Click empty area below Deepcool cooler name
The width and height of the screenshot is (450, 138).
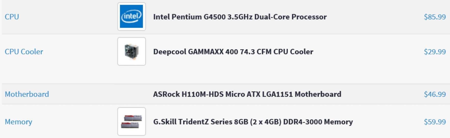[233, 71]
